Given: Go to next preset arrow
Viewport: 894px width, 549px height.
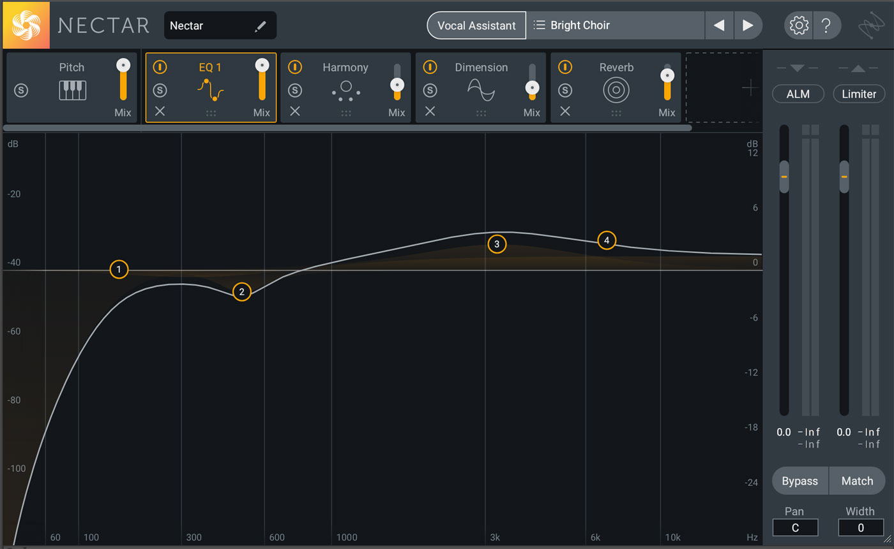Looking at the screenshot, I should pyautogui.click(x=748, y=26).
